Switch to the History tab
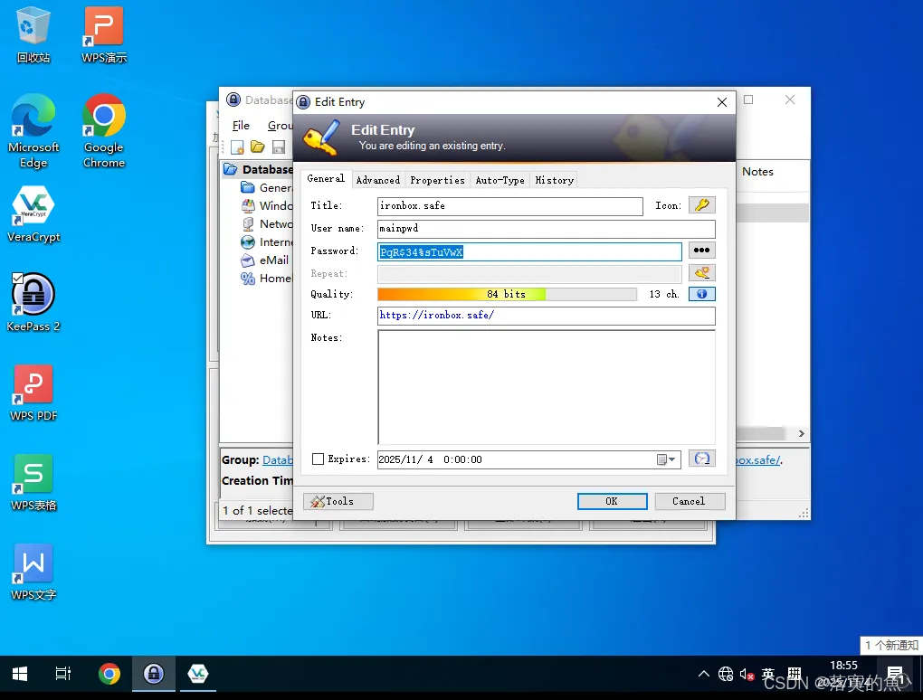Viewport: 923px width, 700px height. (x=554, y=180)
